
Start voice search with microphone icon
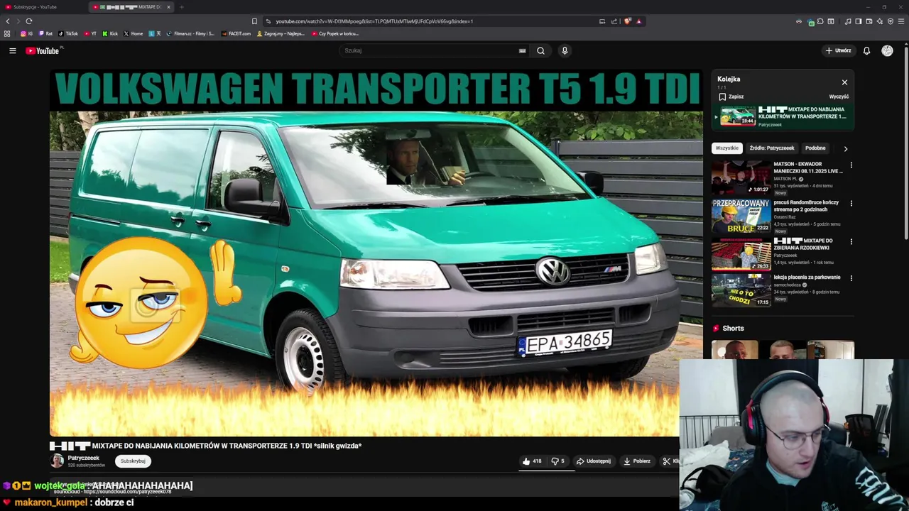(565, 50)
